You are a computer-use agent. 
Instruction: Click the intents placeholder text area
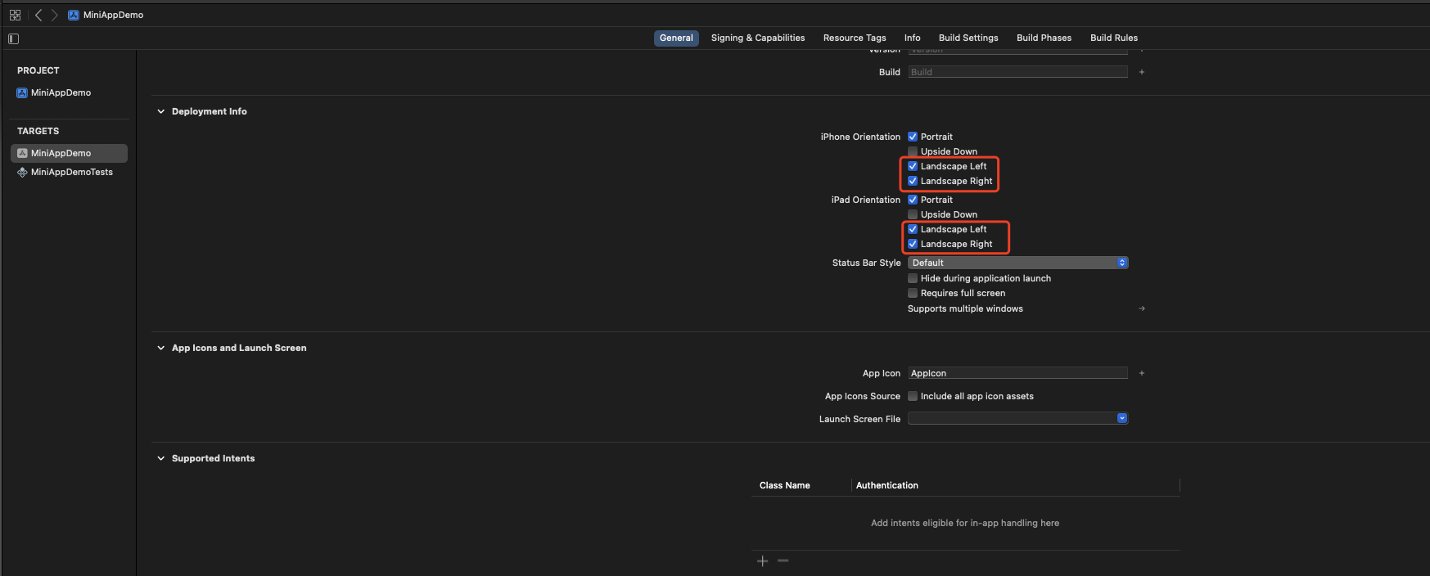click(965, 523)
